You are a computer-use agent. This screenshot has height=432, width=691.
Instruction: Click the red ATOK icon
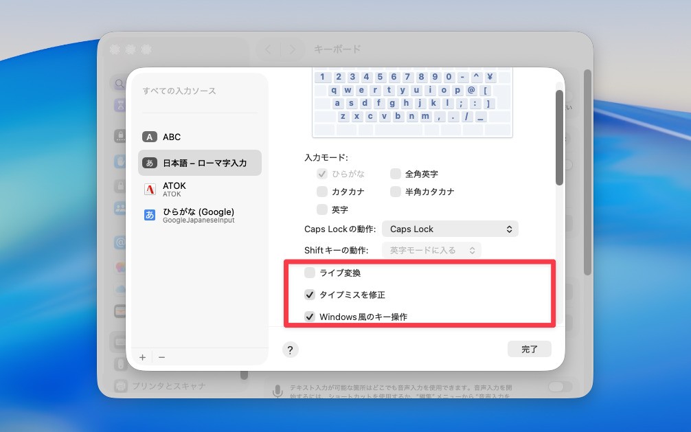[150, 189]
